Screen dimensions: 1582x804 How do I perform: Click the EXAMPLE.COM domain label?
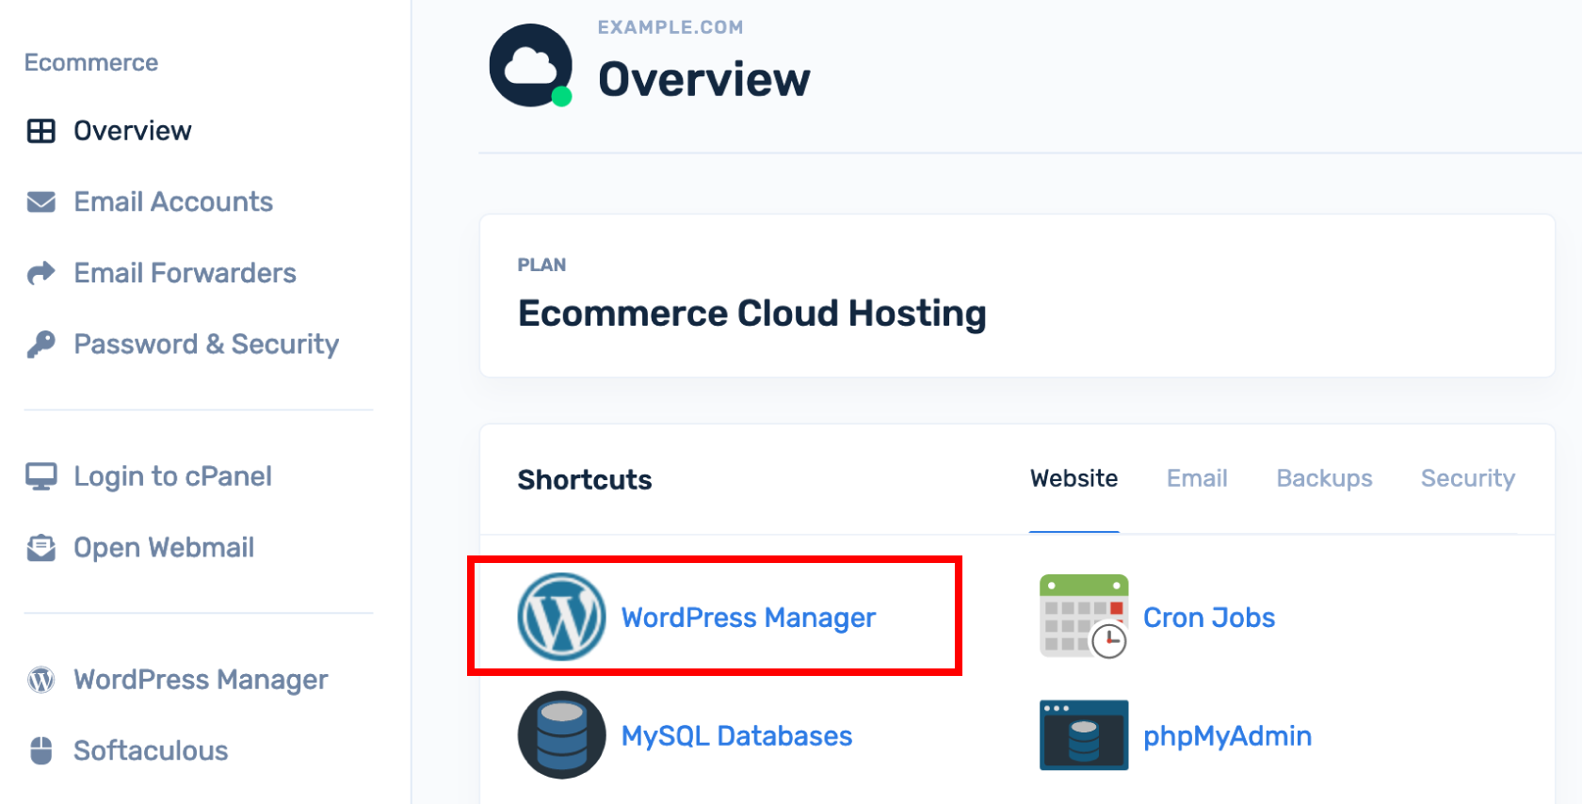[x=670, y=27]
